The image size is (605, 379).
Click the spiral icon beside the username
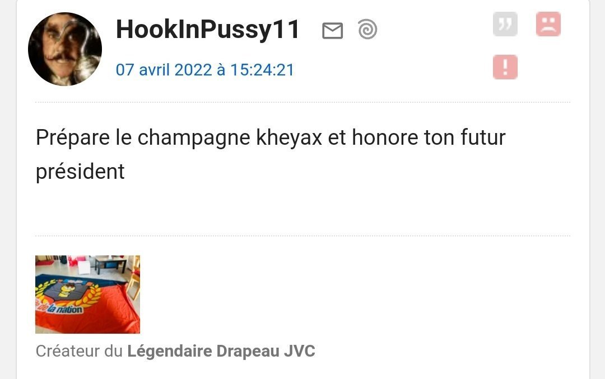tap(367, 29)
